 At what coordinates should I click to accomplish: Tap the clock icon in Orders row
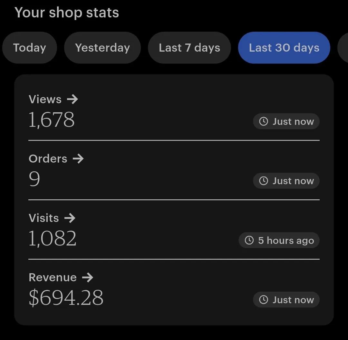[264, 181]
